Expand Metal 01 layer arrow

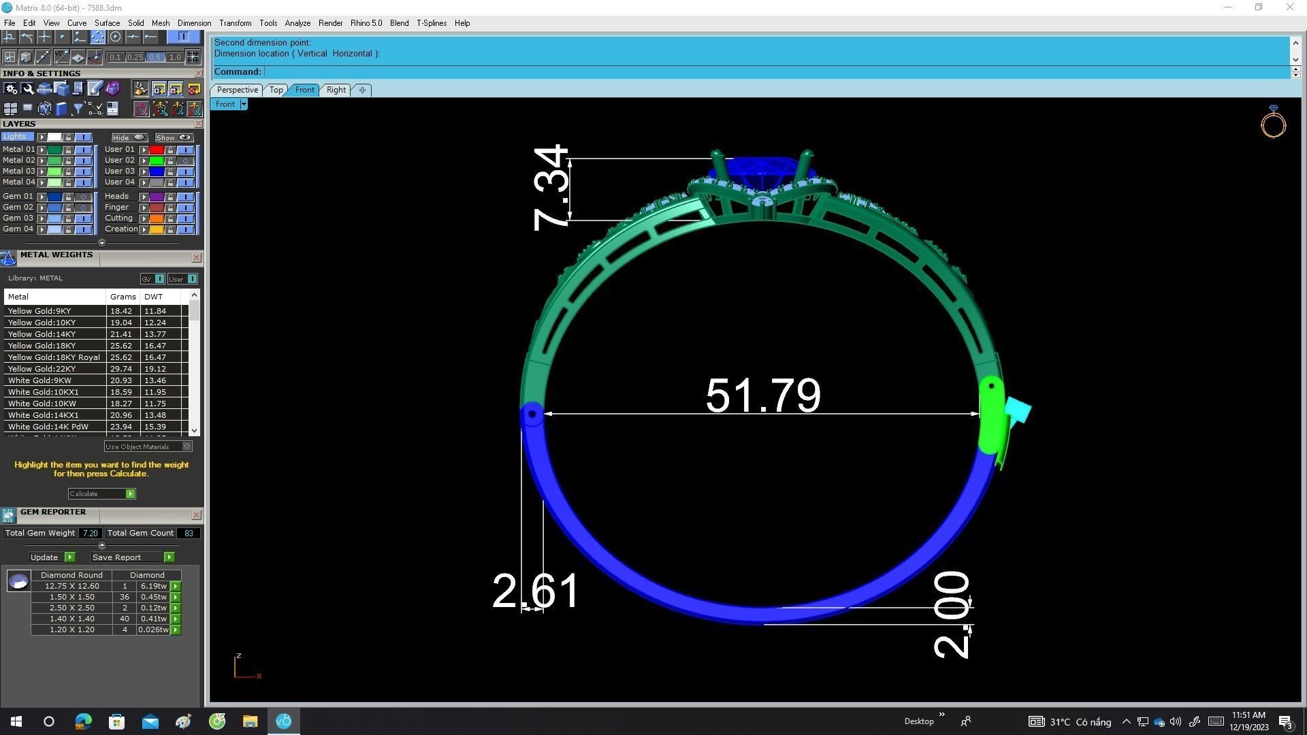pos(42,150)
